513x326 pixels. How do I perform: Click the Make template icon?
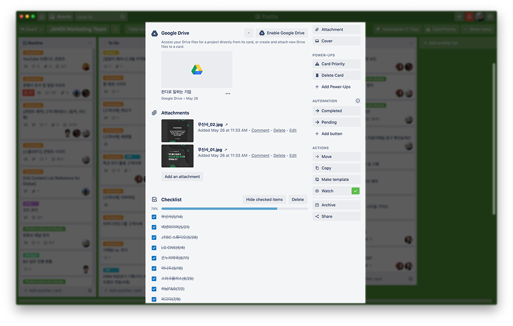click(317, 179)
